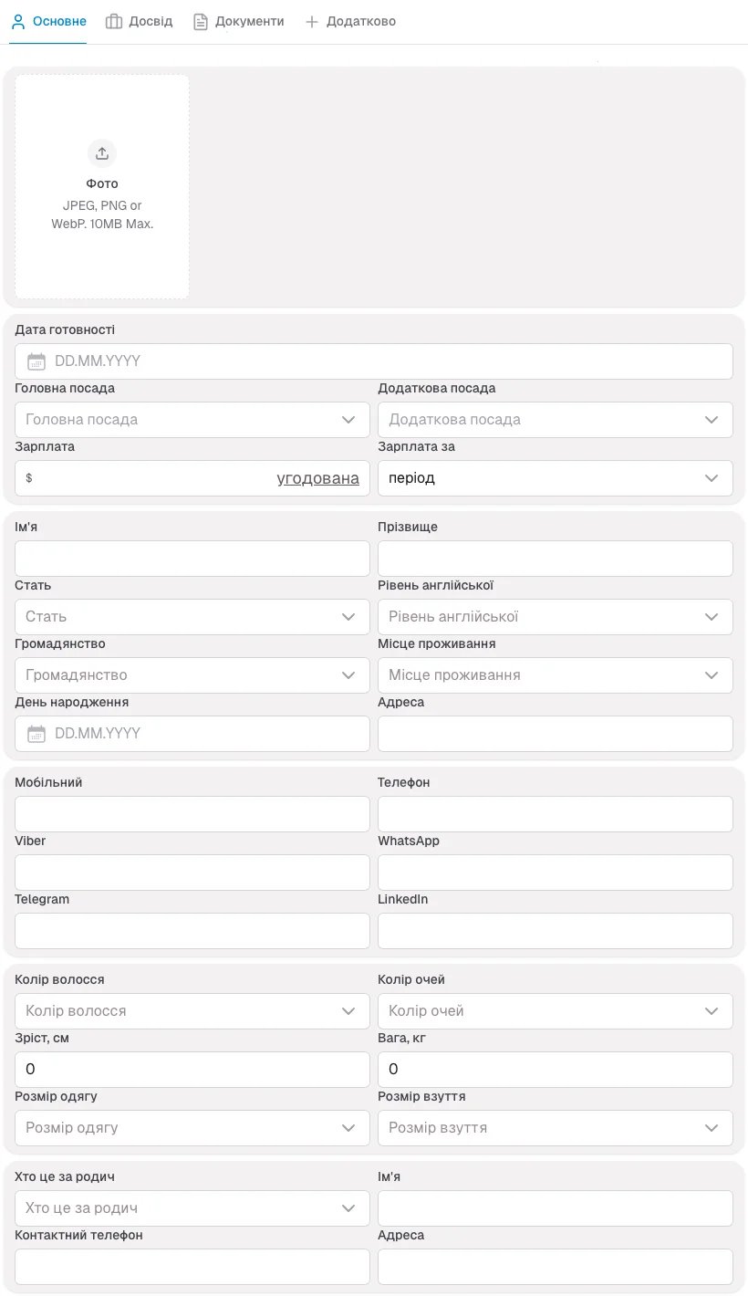
Task: Switch to the Досвід tab
Action: (x=139, y=21)
